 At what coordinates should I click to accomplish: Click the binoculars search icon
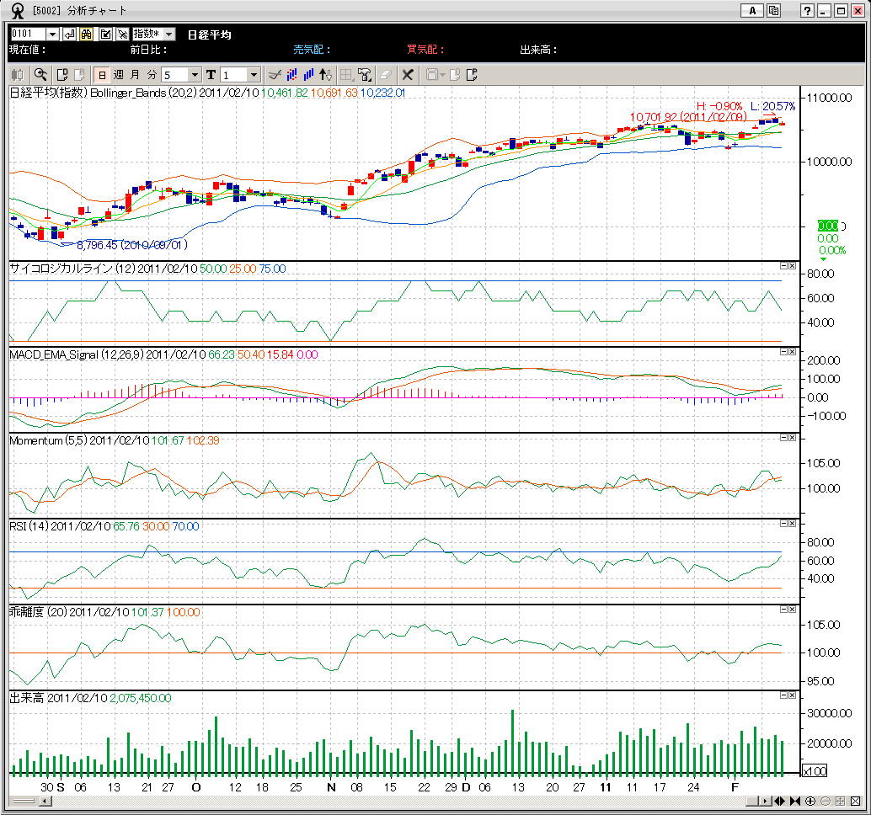(87, 34)
